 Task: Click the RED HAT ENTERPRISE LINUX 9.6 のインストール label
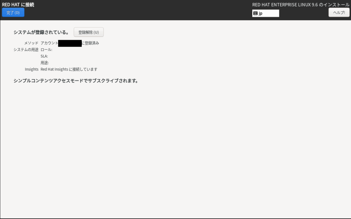[x=301, y=5]
